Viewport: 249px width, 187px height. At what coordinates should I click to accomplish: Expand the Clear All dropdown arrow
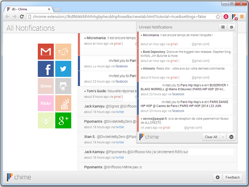[x=223, y=137]
